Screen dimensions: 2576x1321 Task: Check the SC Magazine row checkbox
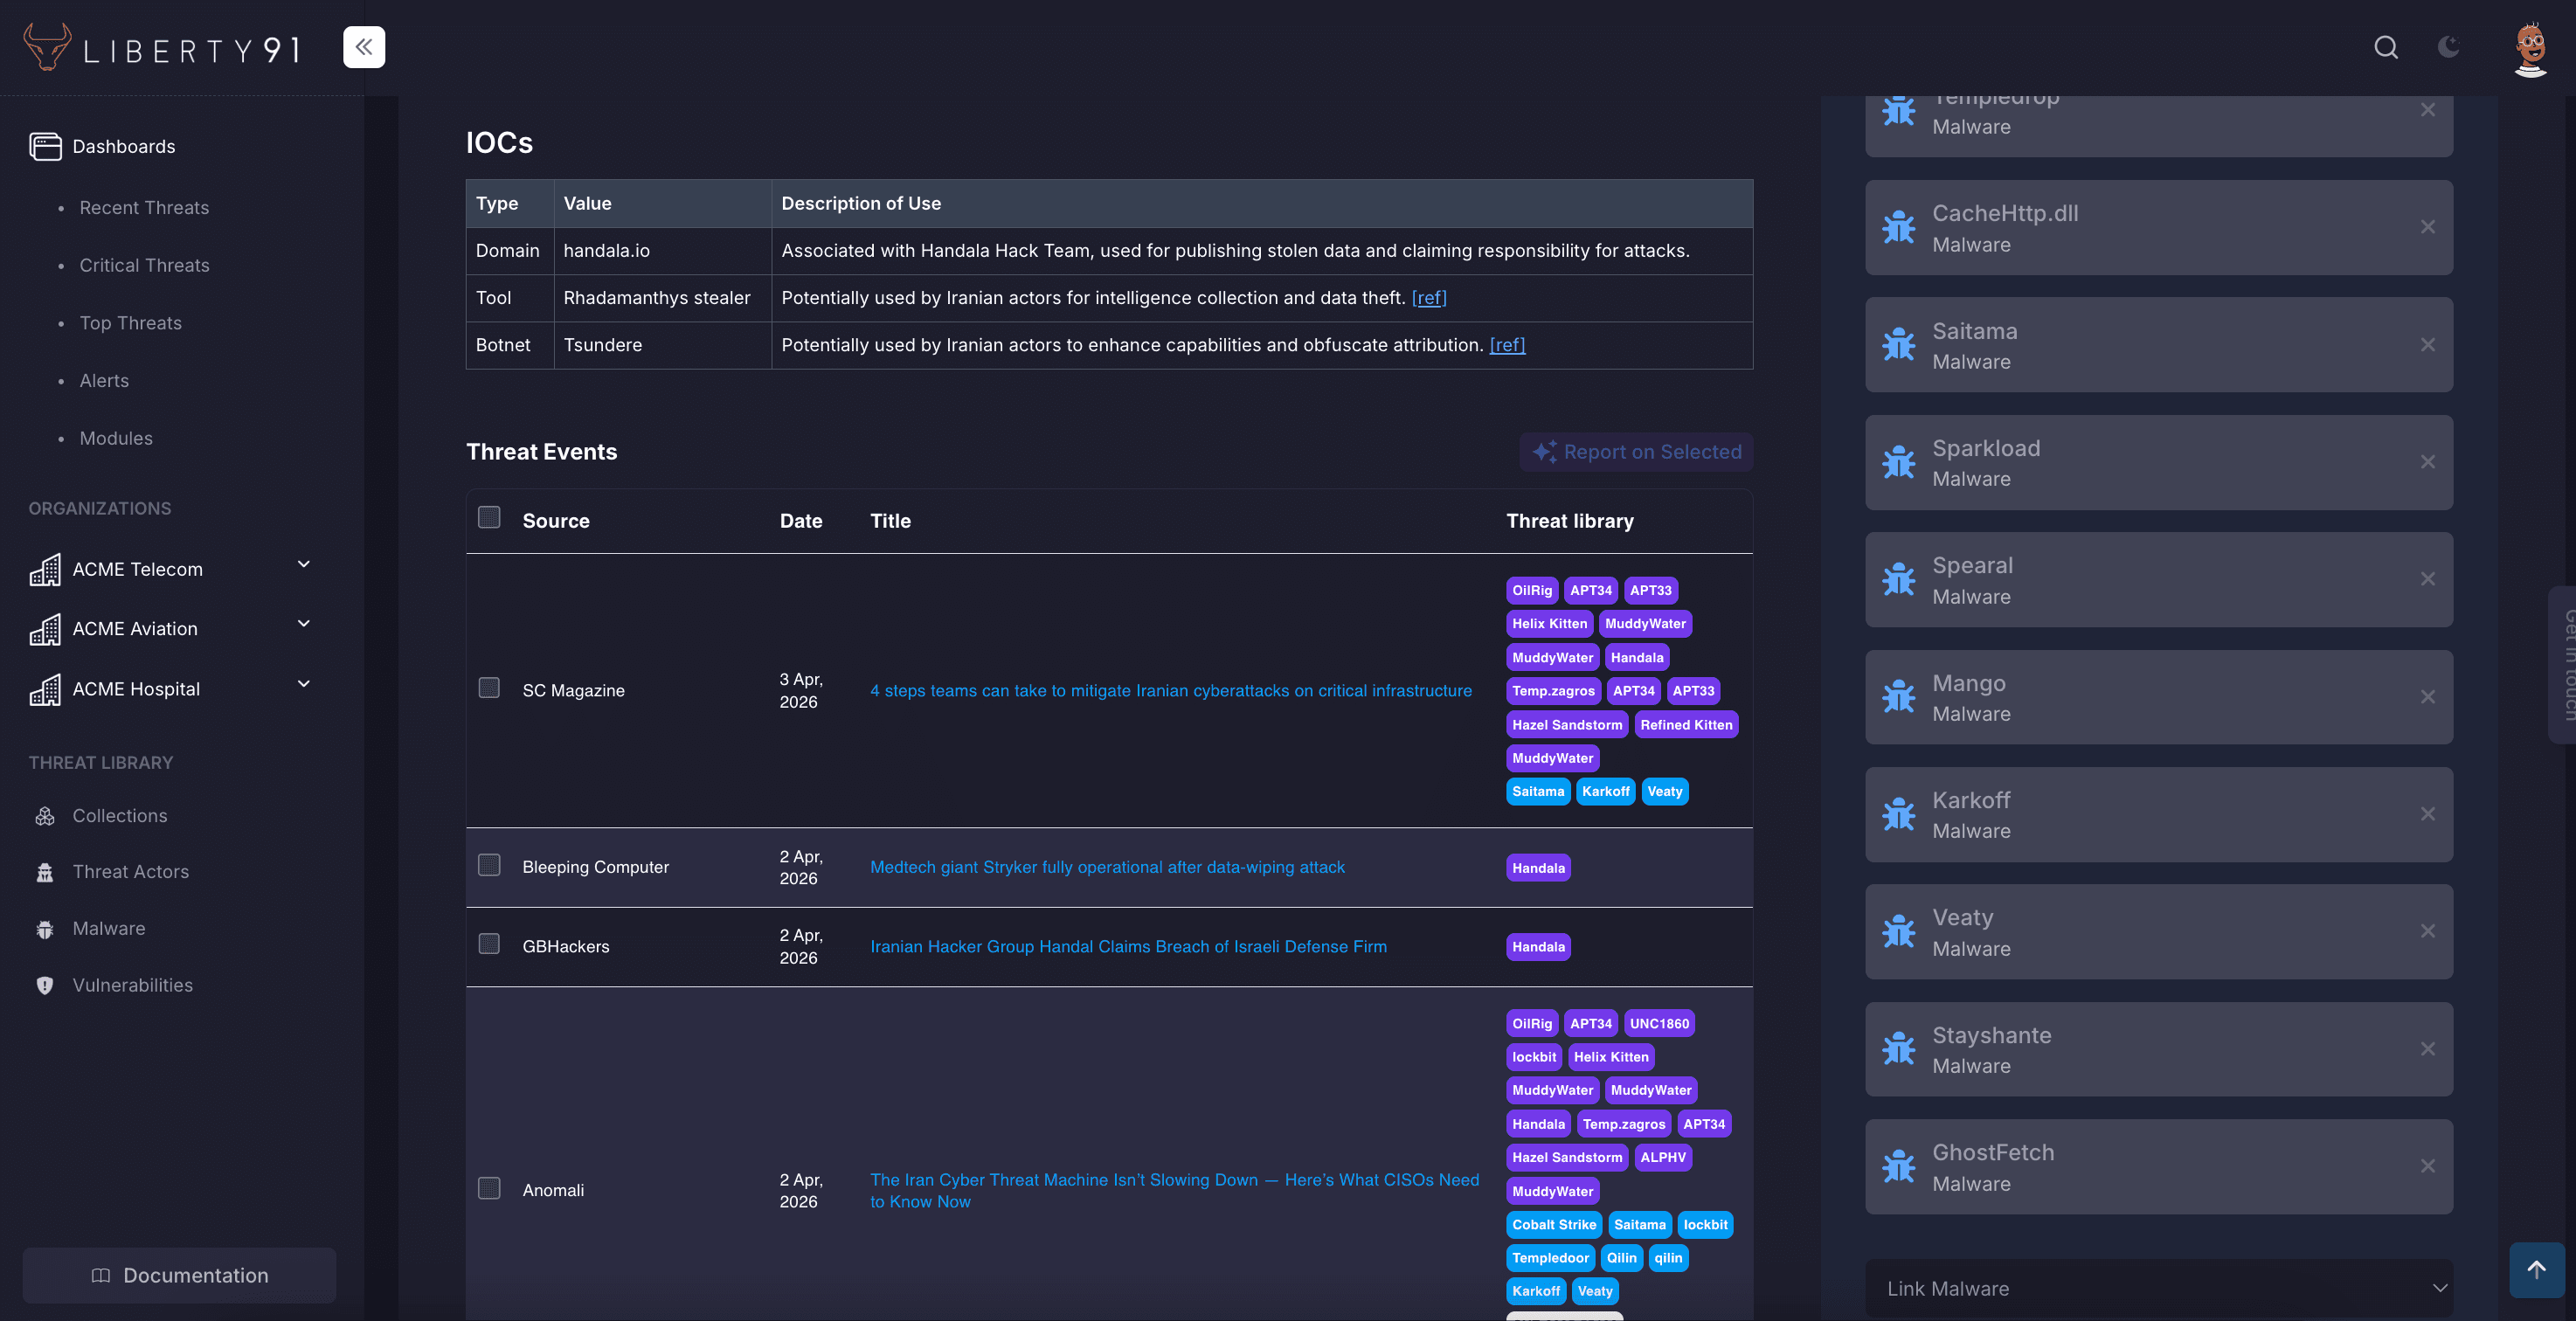click(489, 688)
